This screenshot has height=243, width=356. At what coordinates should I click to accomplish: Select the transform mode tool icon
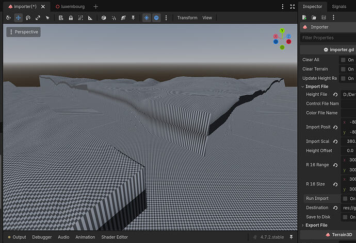(x=8, y=18)
